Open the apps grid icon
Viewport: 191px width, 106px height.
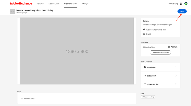click(x=181, y=4)
